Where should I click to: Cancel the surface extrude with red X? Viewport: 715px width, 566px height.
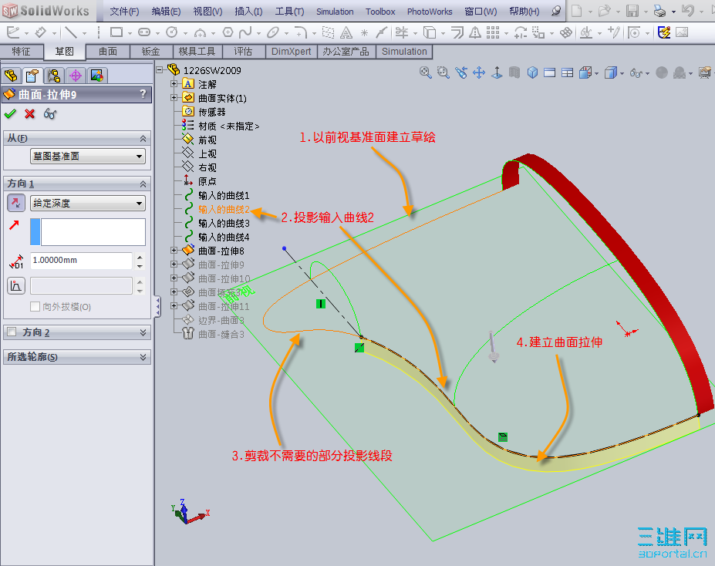[x=30, y=114]
